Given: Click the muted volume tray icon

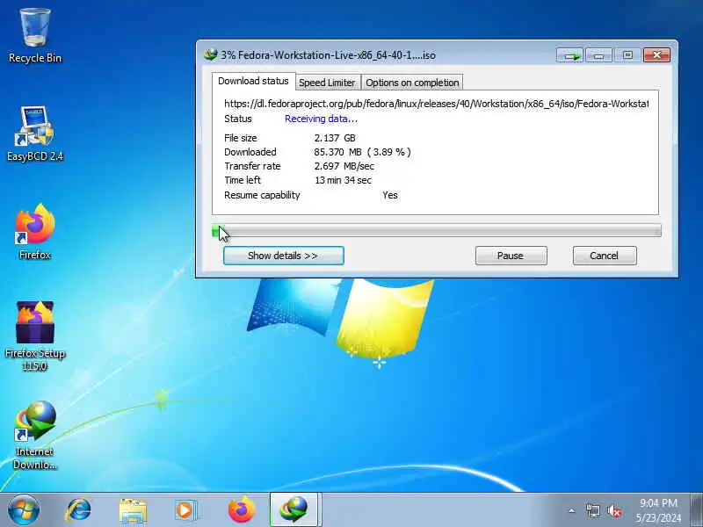Looking at the screenshot, I should [614, 510].
